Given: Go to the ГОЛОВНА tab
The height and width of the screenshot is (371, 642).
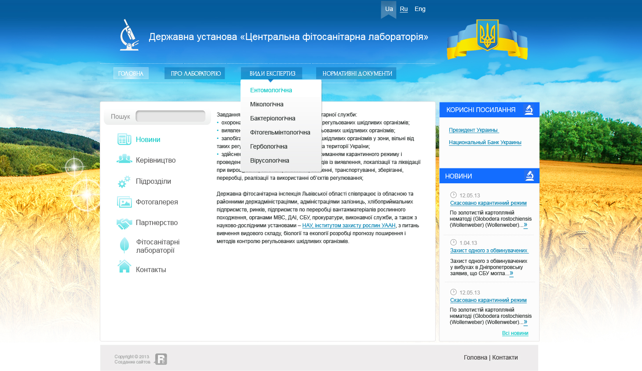Looking at the screenshot, I should 131,73.
